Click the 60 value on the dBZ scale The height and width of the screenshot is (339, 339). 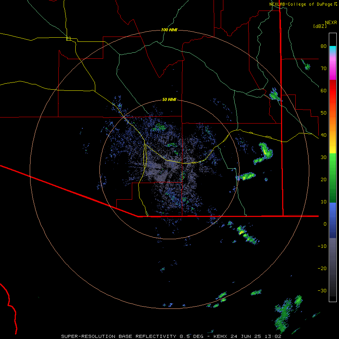coord(324,90)
